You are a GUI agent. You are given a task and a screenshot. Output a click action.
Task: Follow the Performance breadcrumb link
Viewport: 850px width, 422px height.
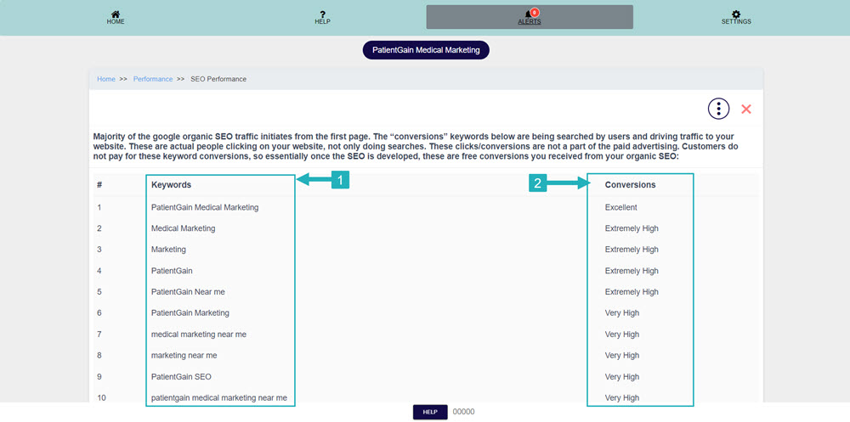pos(153,79)
